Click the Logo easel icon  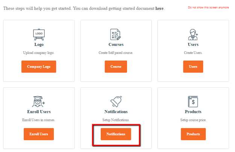39,35
